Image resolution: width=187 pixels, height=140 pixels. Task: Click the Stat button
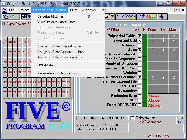click(180, 118)
